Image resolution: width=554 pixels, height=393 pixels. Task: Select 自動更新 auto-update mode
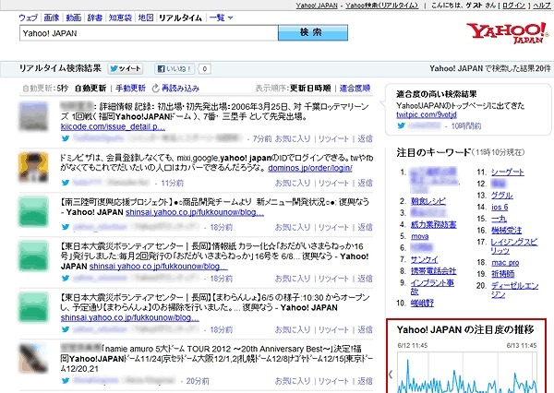[90, 89]
